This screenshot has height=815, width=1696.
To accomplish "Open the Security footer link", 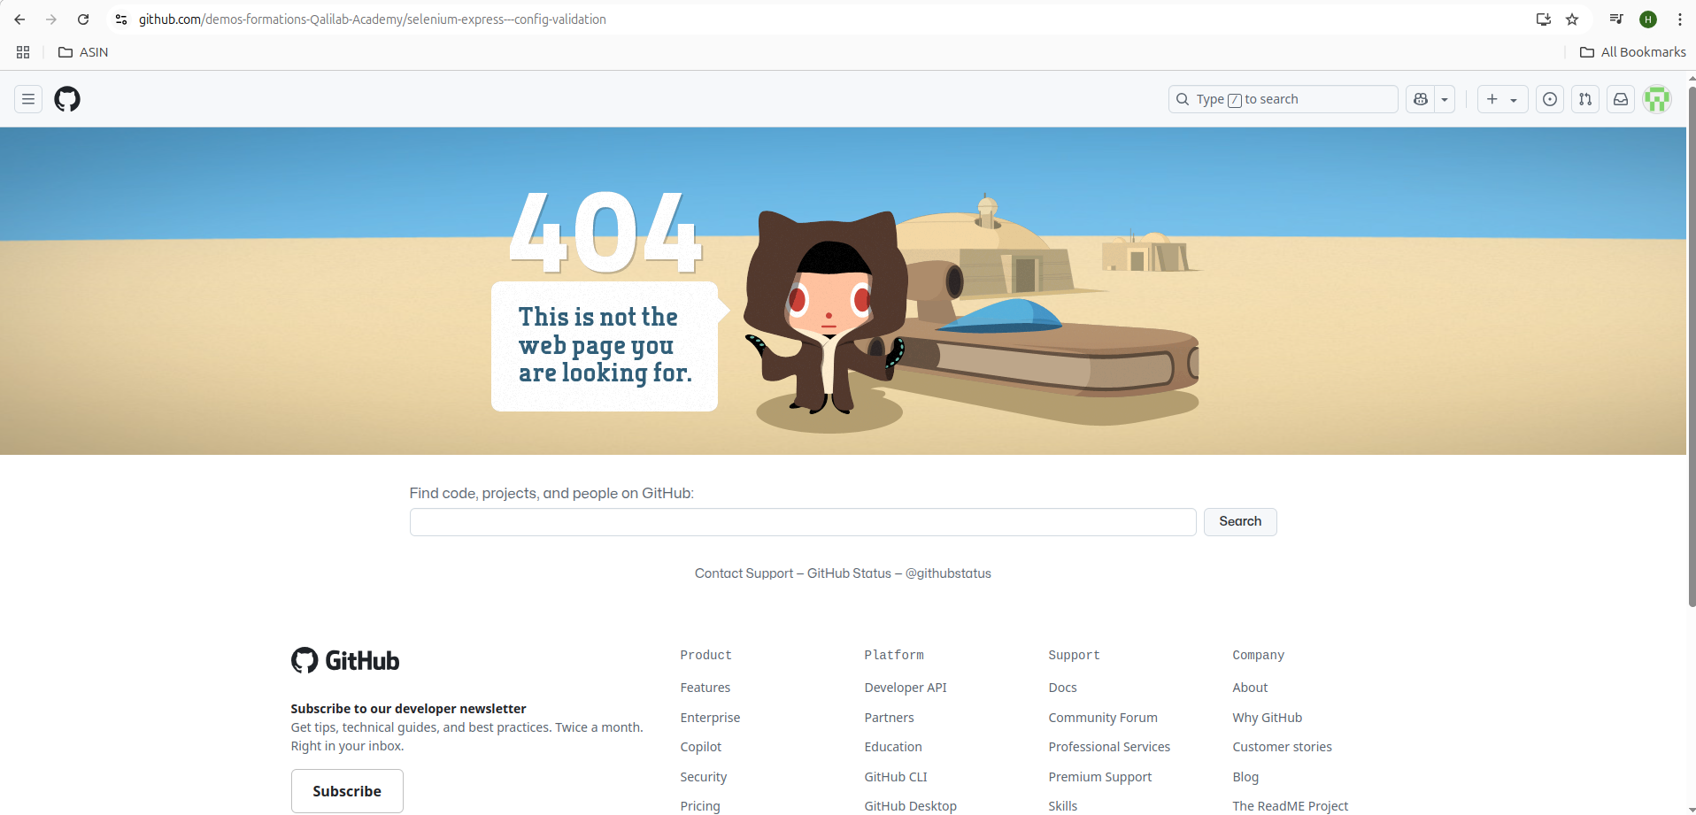I will click(x=704, y=777).
